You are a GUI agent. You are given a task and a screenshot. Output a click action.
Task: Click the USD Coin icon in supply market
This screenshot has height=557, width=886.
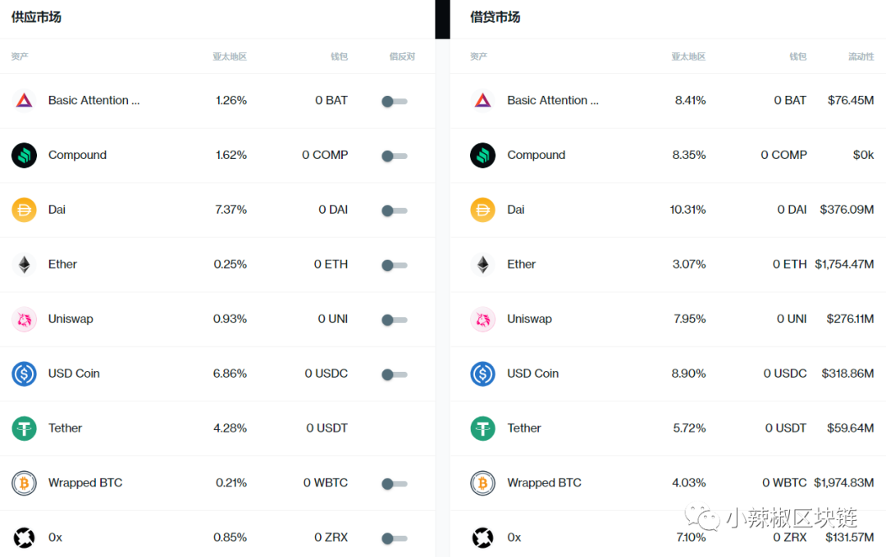pos(24,374)
